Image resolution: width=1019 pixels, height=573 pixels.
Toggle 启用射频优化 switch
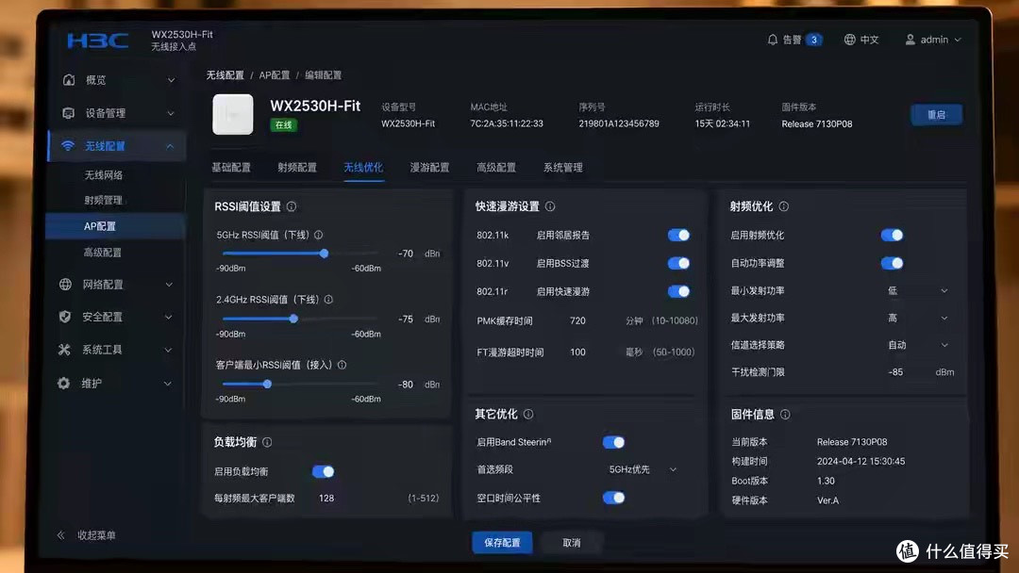[892, 235]
